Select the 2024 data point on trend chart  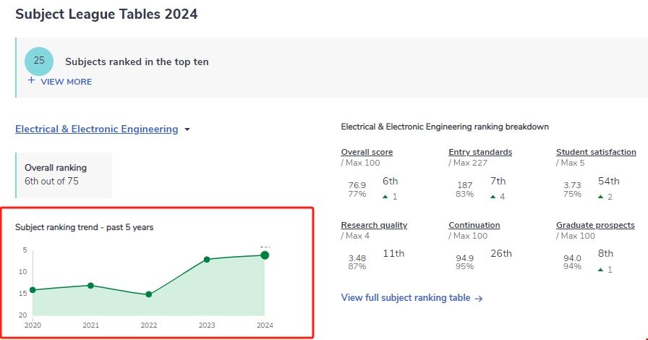[x=265, y=255]
